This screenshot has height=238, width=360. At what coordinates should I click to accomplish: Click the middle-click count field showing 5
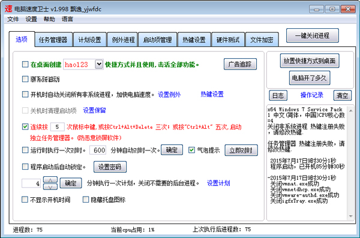tap(57, 127)
